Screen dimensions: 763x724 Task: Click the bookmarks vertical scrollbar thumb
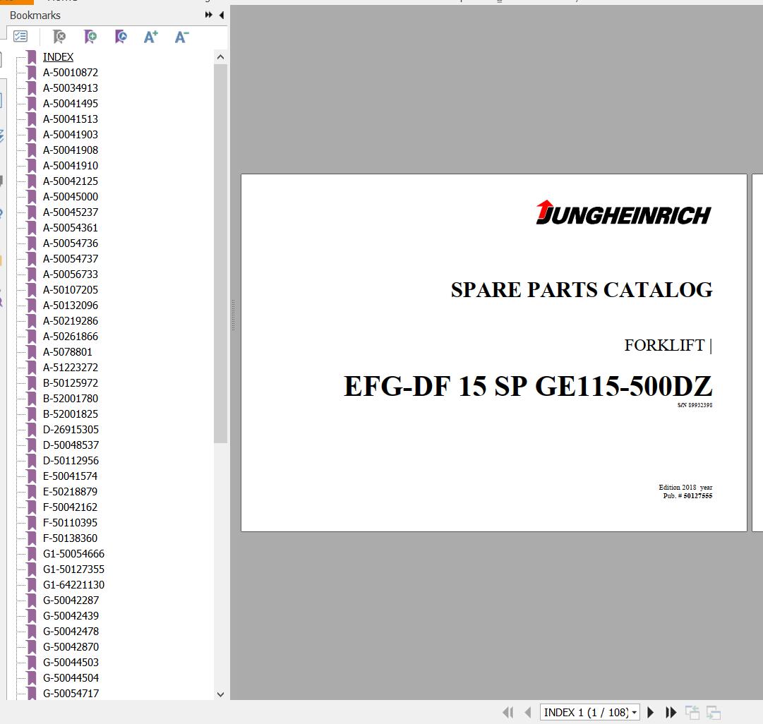coord(220,253)
